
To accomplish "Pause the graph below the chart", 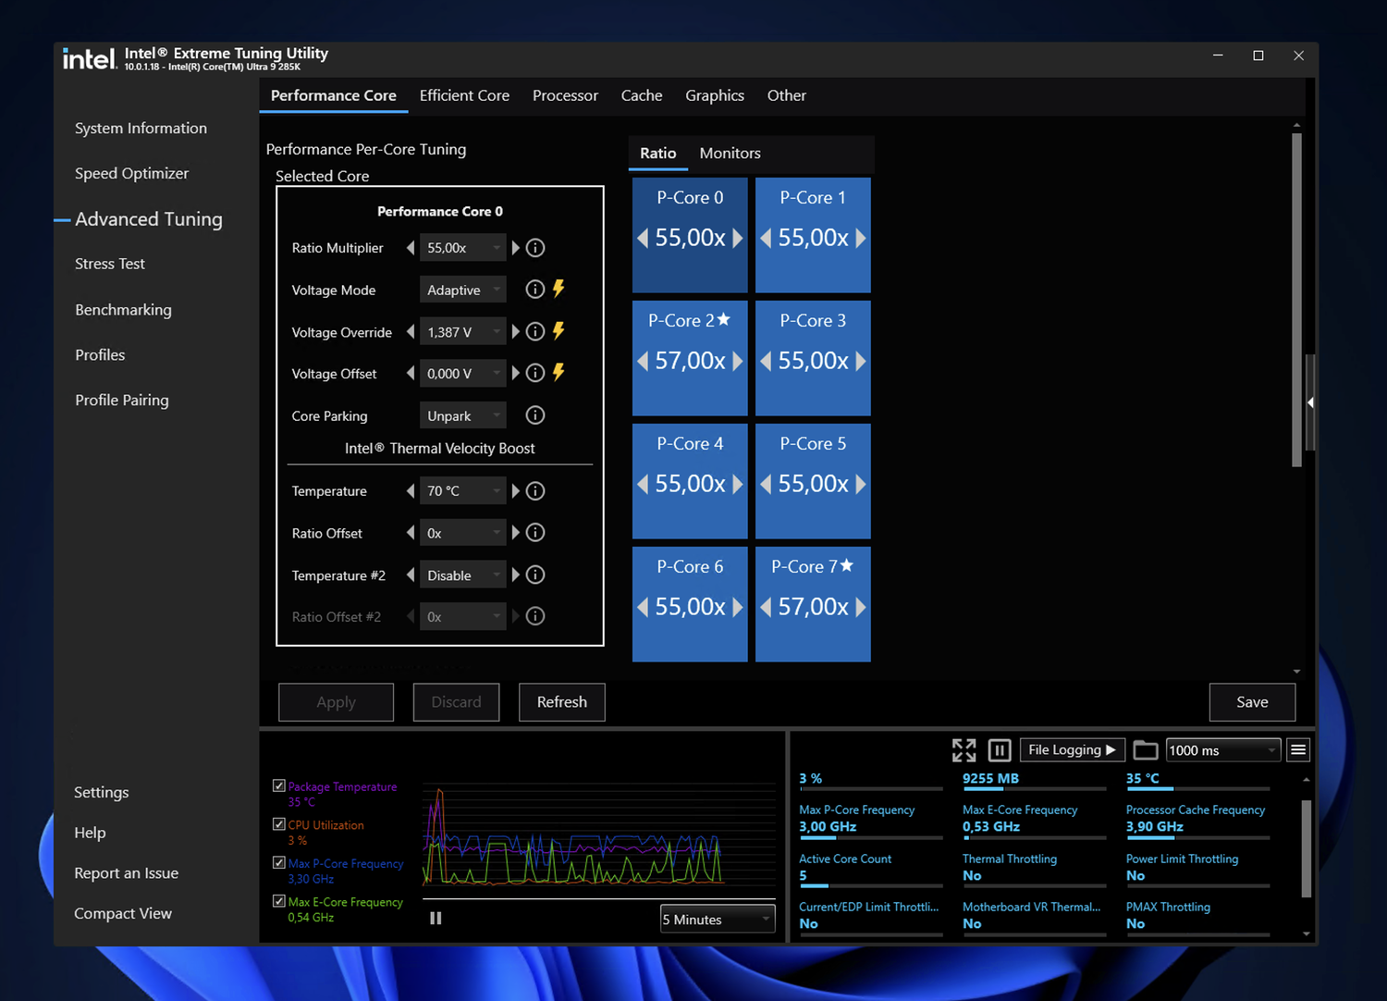I will click(436, 919).
